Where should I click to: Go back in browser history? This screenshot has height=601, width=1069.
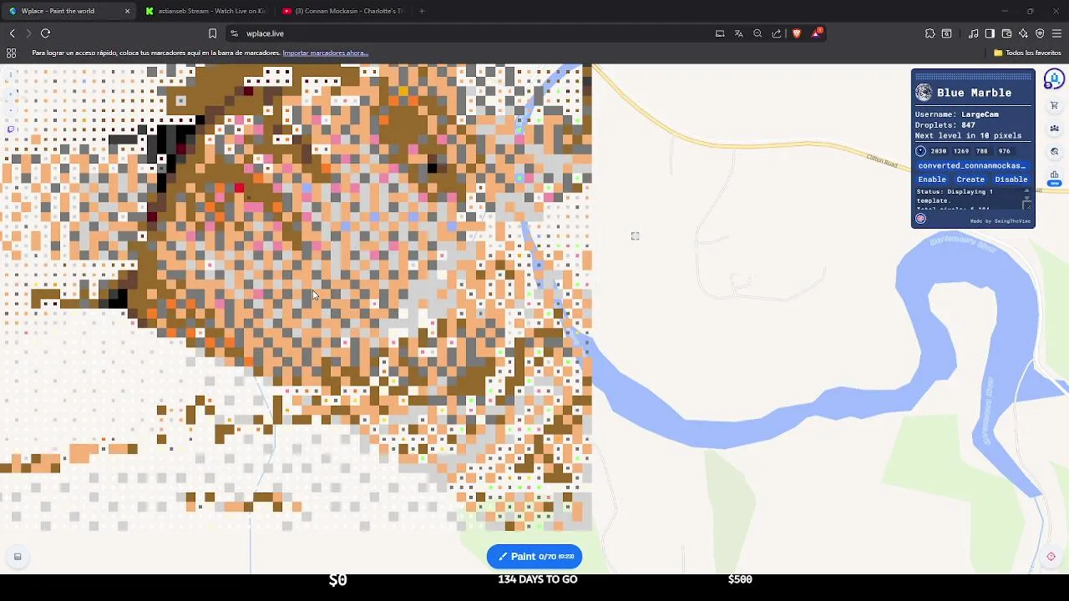(13, 33)
